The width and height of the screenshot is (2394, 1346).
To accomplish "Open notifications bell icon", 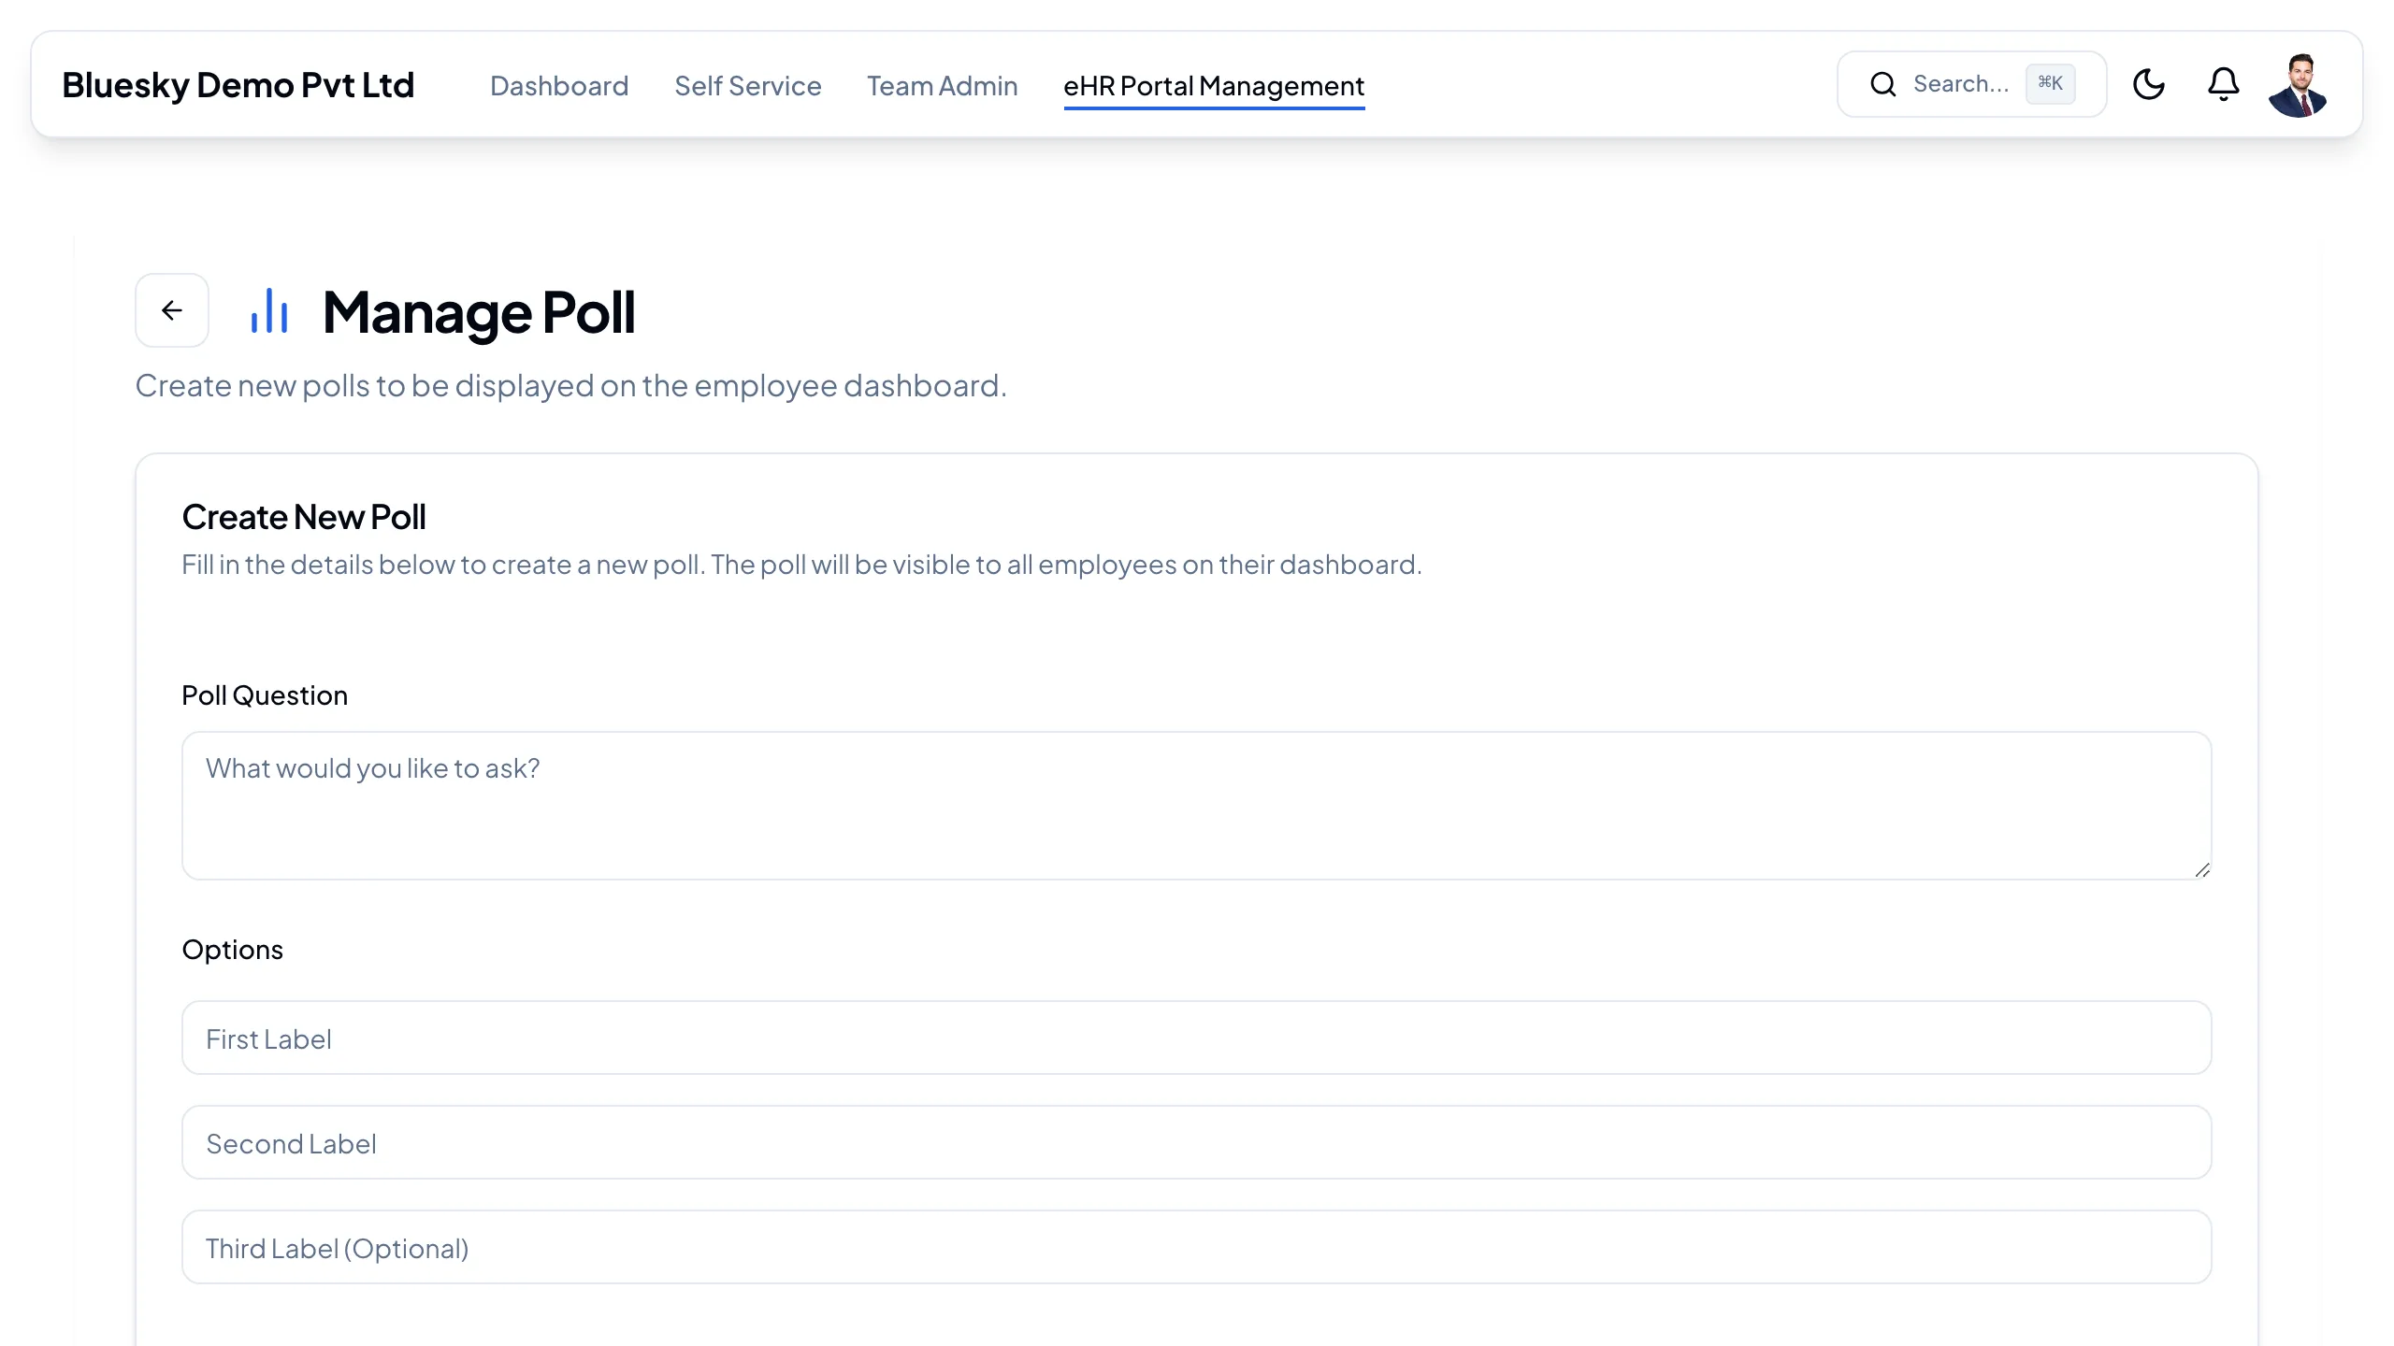I will (2223, 84).
